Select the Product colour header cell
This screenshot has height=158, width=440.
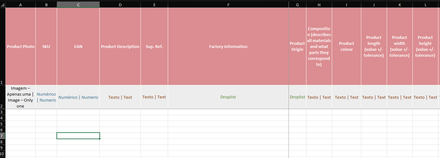(346, 46)
